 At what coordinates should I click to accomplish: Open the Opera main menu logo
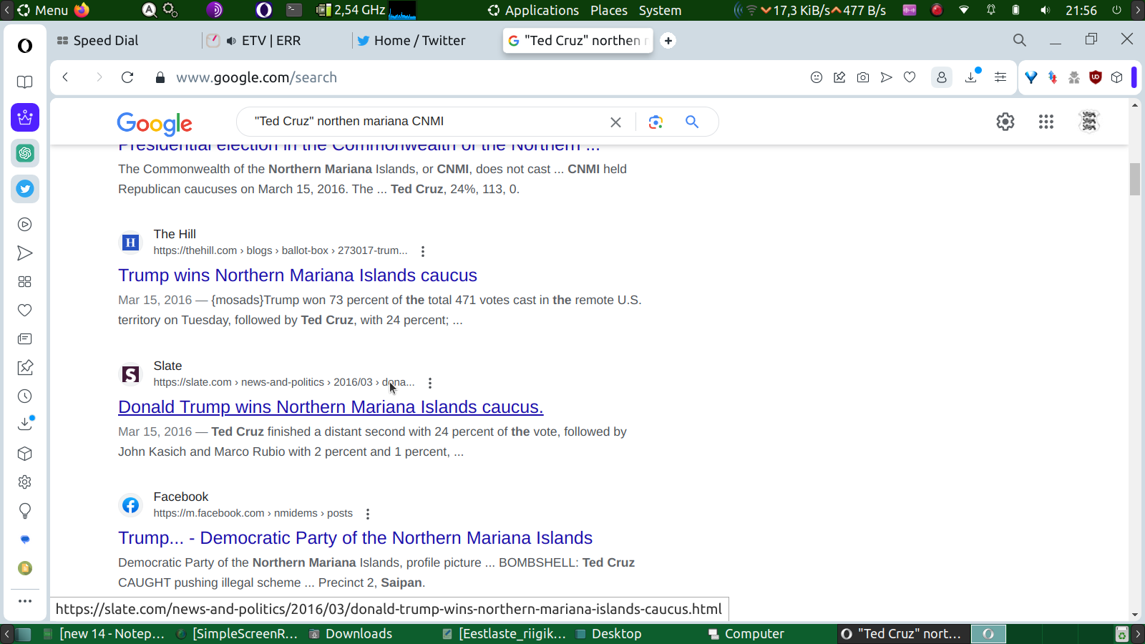[25, 46]
